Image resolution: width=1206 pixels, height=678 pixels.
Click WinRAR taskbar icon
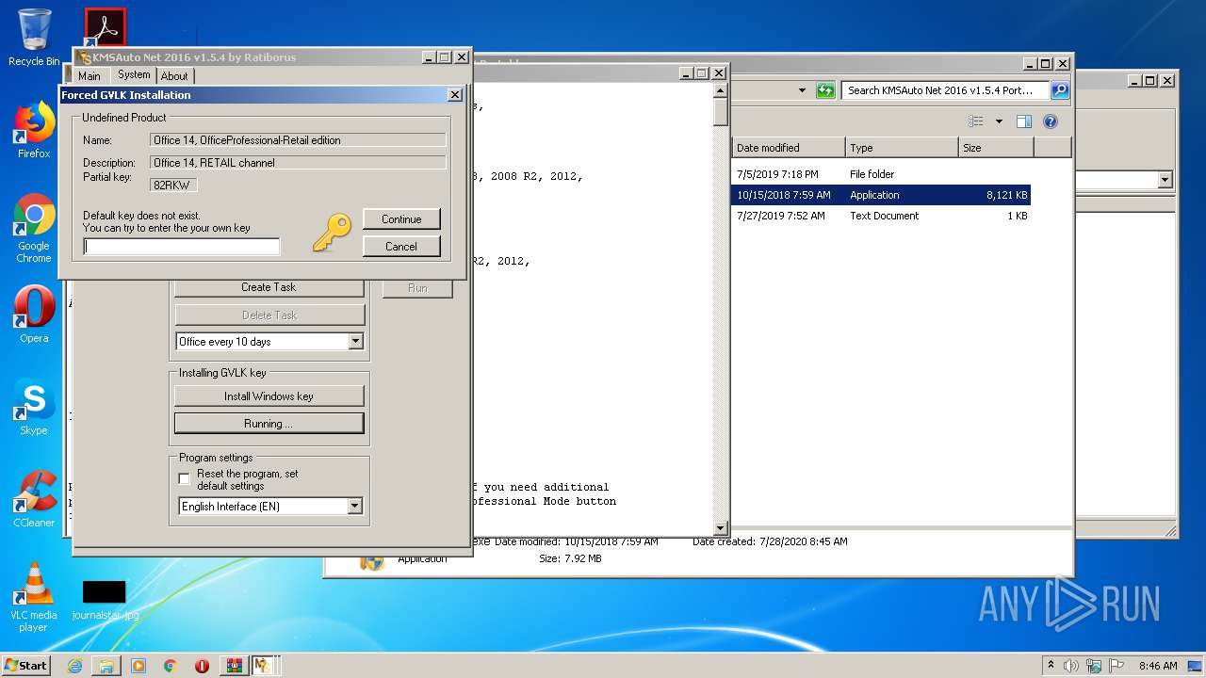[x=233, y=666]
